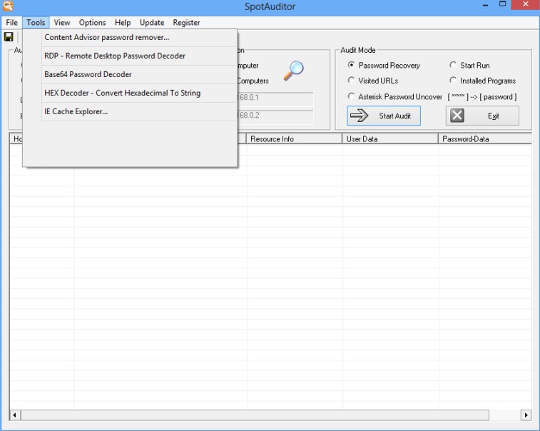The width and height of the screenshot is (540, 431).
Task: Maximize the SpotAuditor window
Action: tap(502, 5)
